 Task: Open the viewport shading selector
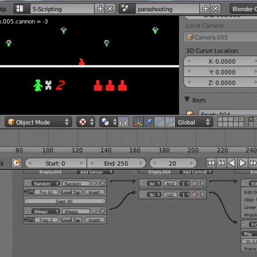(x=86, y=122)
